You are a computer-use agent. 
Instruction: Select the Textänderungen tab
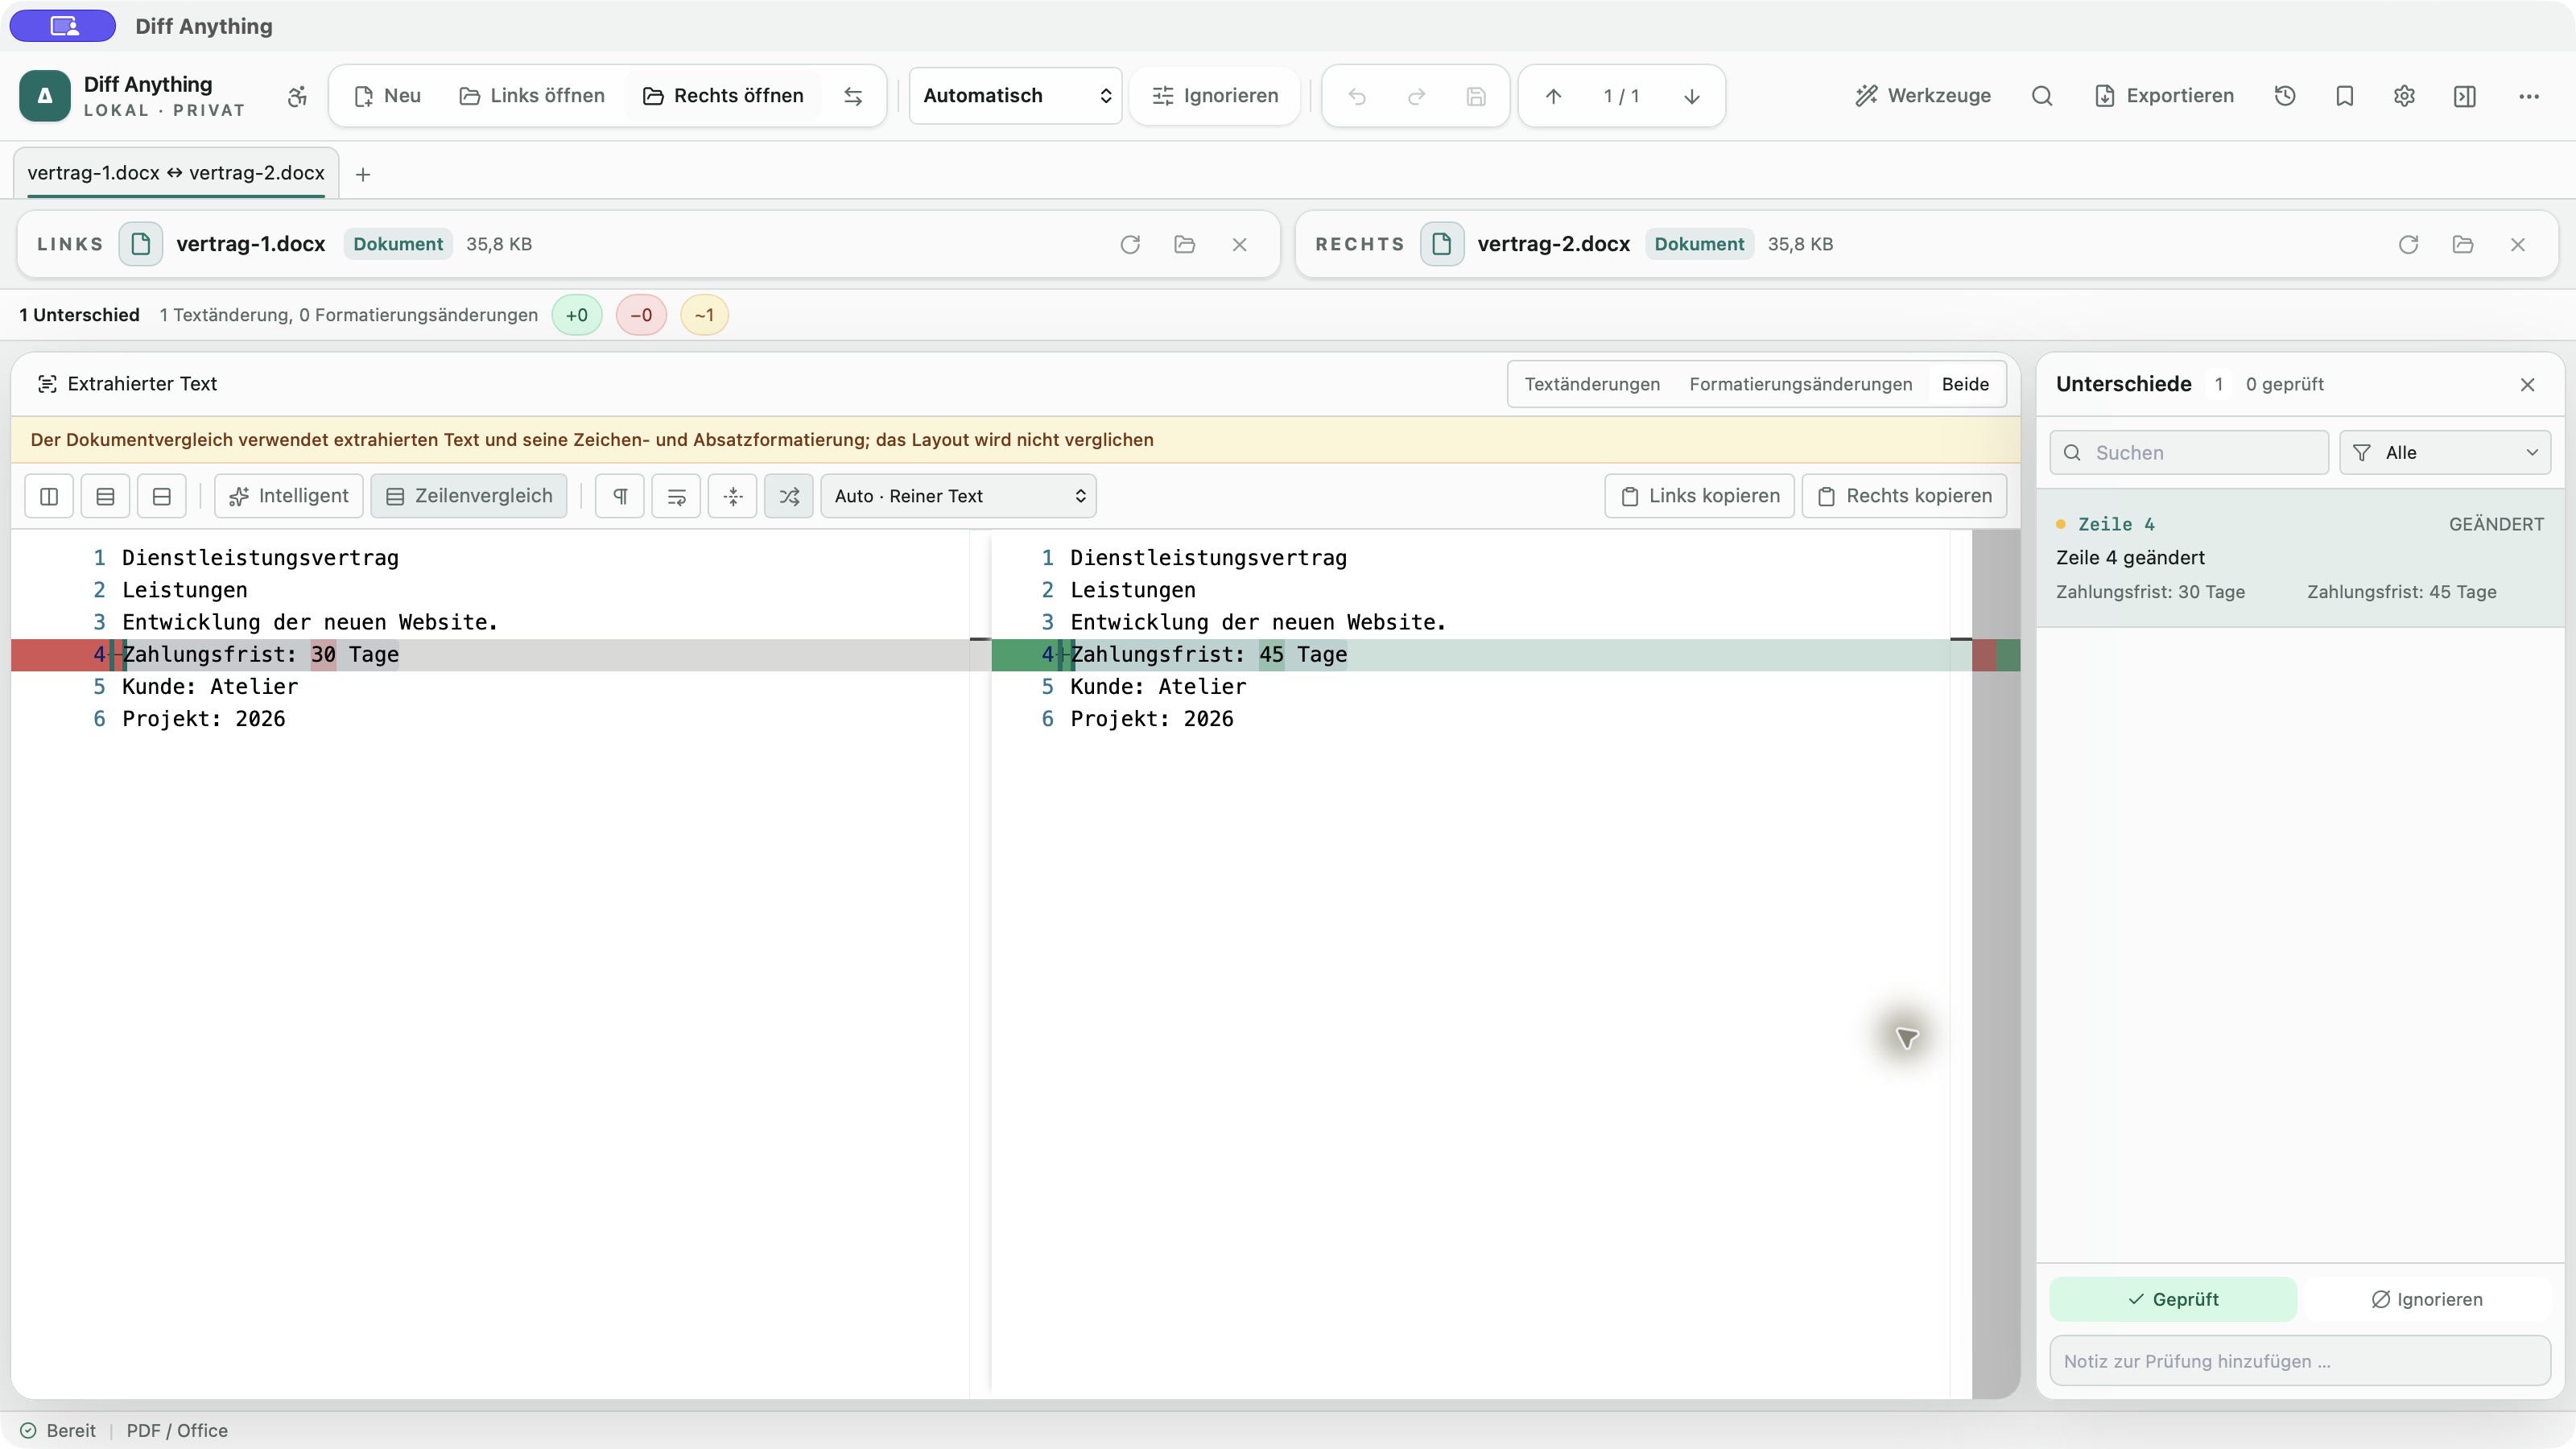(1592, 384)
